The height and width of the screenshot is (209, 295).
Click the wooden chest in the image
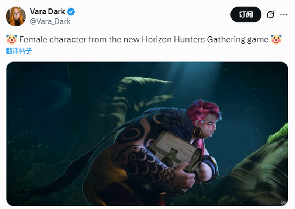(x=174, y=150)
